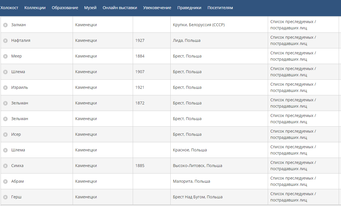Open the Холокост menu
The width and height of the screenshot is (341, 206).
point(9,8)
